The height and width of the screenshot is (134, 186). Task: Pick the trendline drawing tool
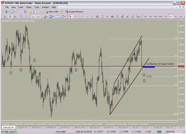point(92,17)
